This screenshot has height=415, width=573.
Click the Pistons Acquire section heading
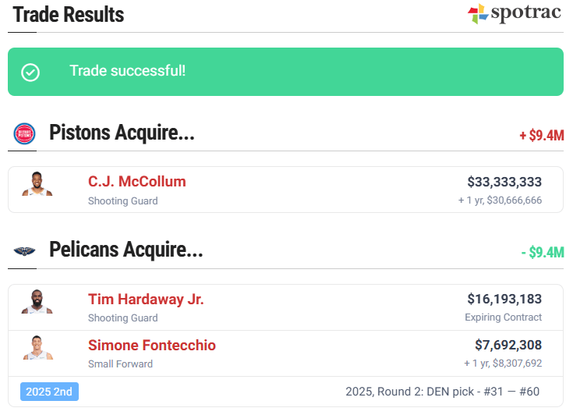(x=122, y=133)
